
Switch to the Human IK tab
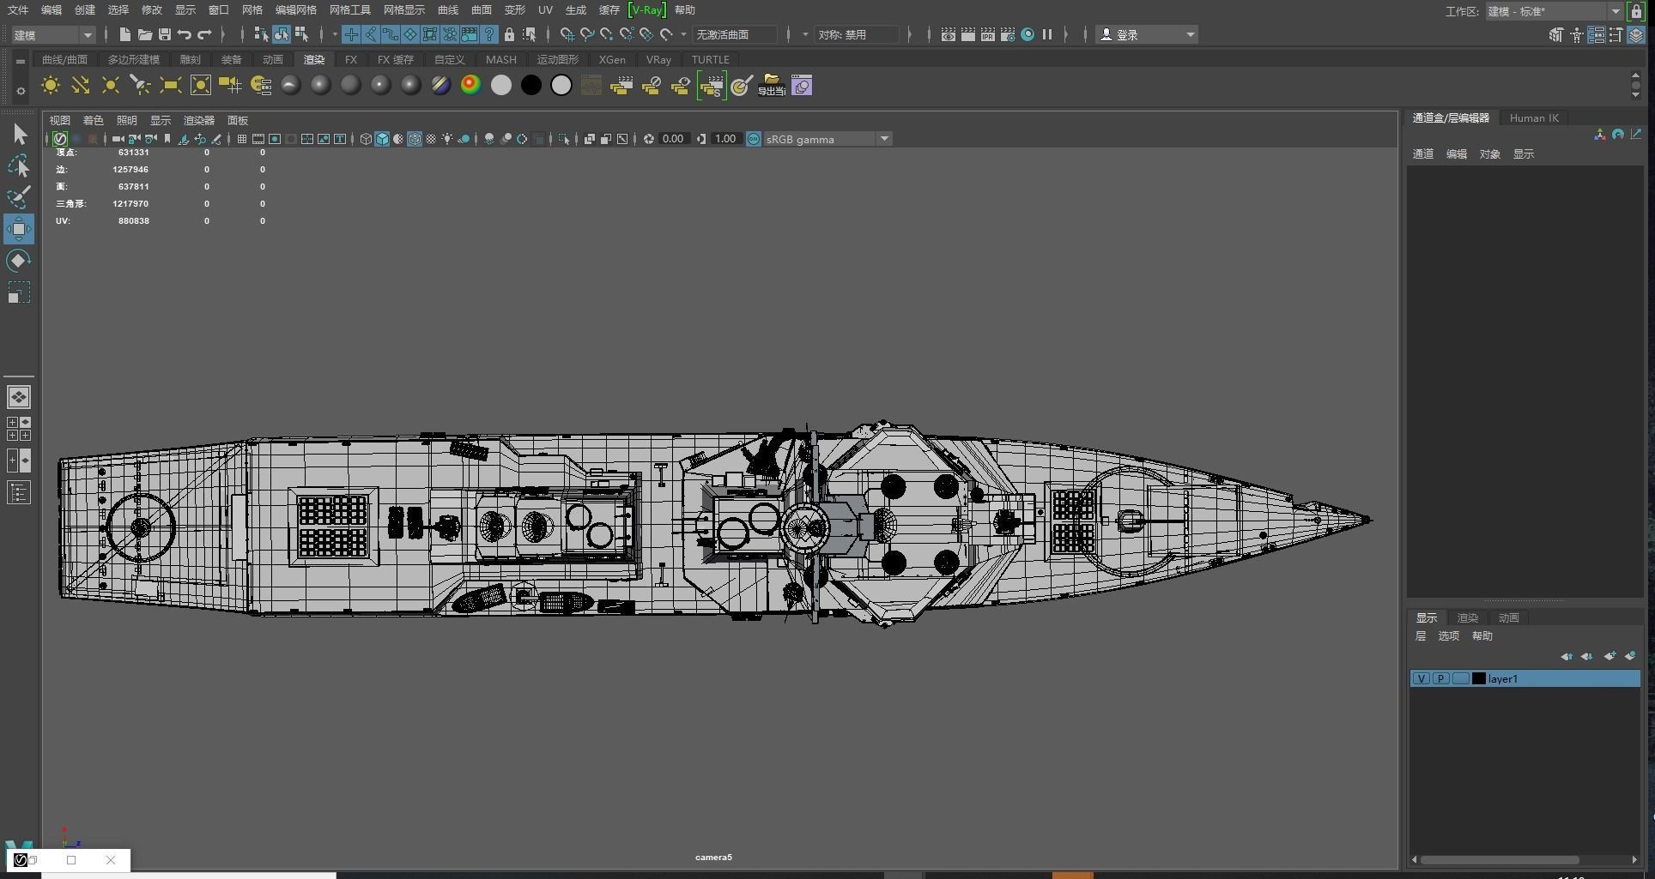click(1534, 118)
